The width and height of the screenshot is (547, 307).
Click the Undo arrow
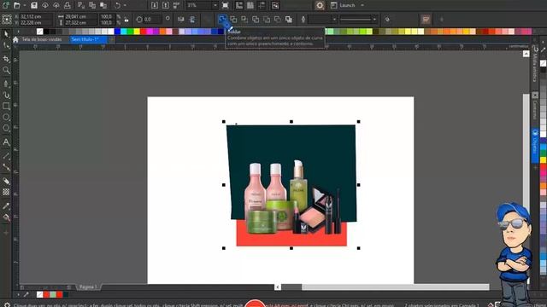tap(118, 5)
